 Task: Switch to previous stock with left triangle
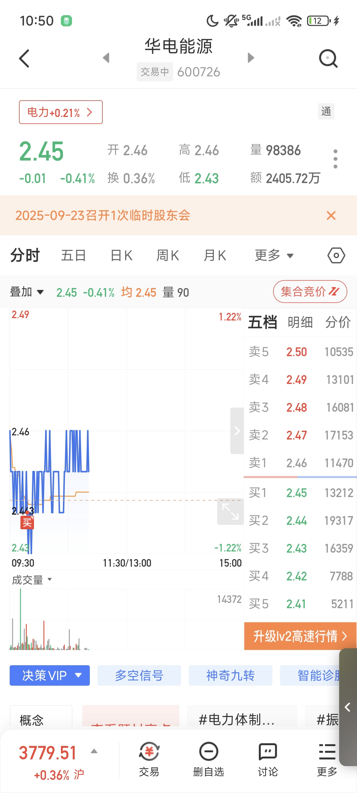106,58
